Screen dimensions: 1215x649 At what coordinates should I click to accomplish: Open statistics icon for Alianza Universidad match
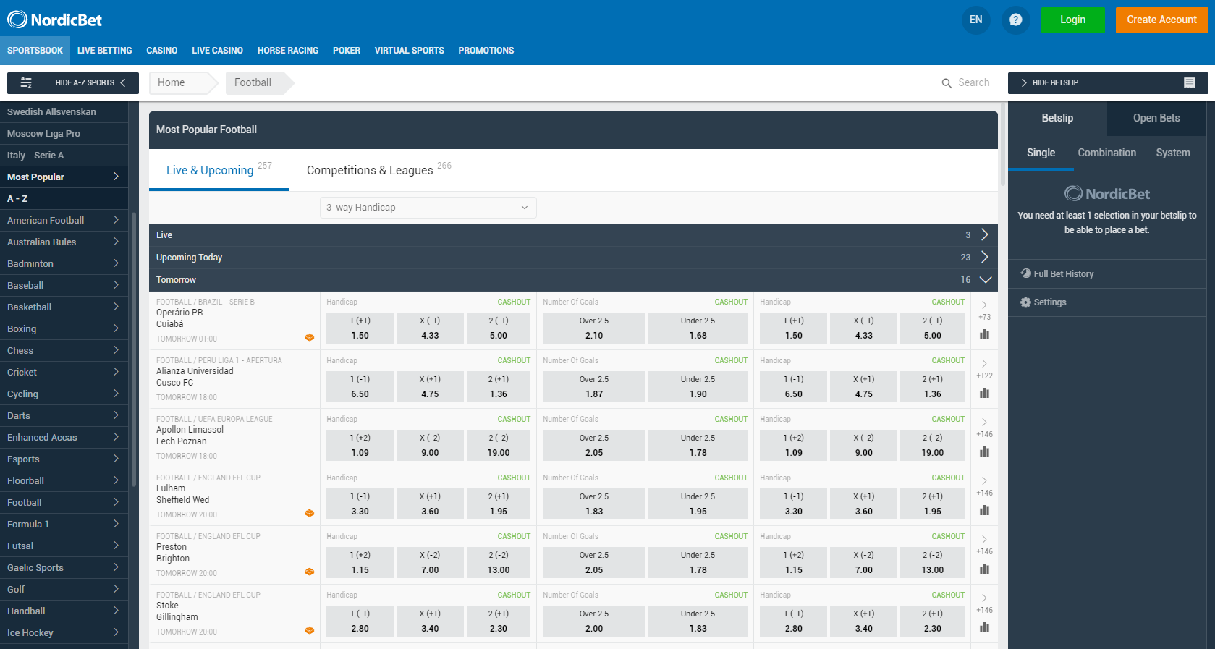984,393
